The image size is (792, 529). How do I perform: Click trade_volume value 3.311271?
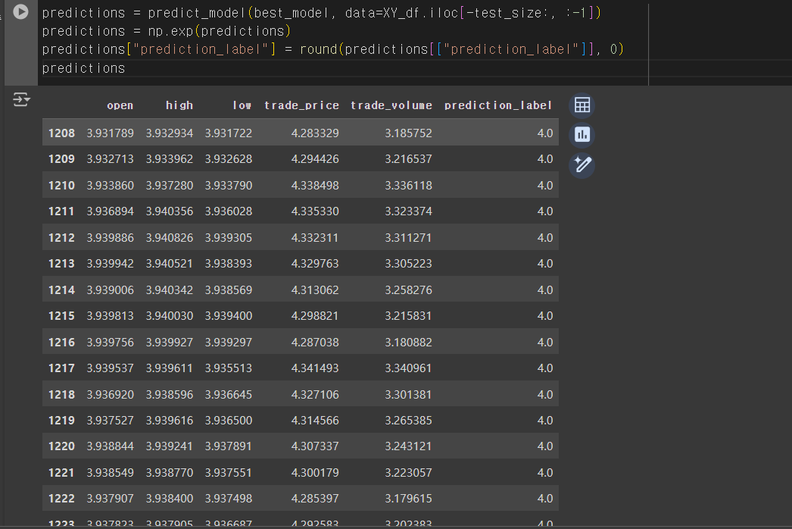click(x=409, y=238)
